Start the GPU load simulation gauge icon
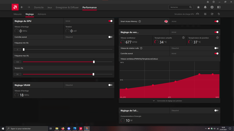 click(x=197, y=14)
